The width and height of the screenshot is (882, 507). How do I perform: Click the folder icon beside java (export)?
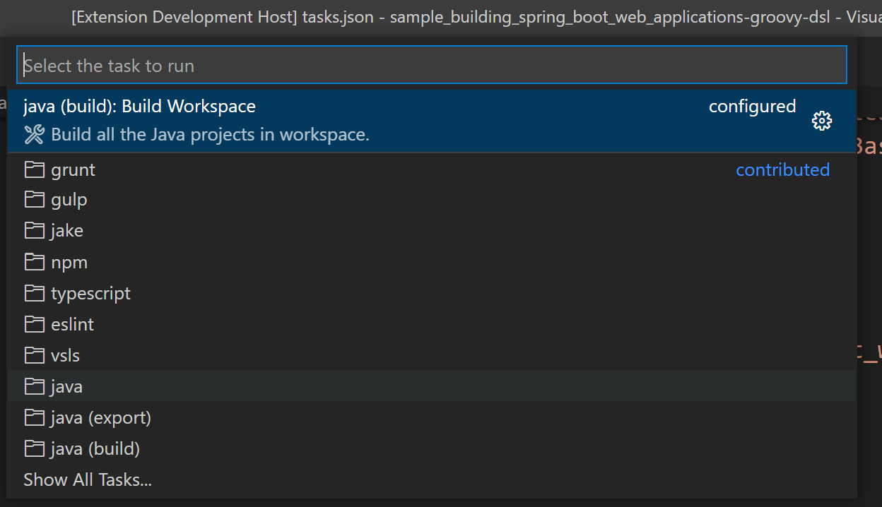tap(34, 417)
